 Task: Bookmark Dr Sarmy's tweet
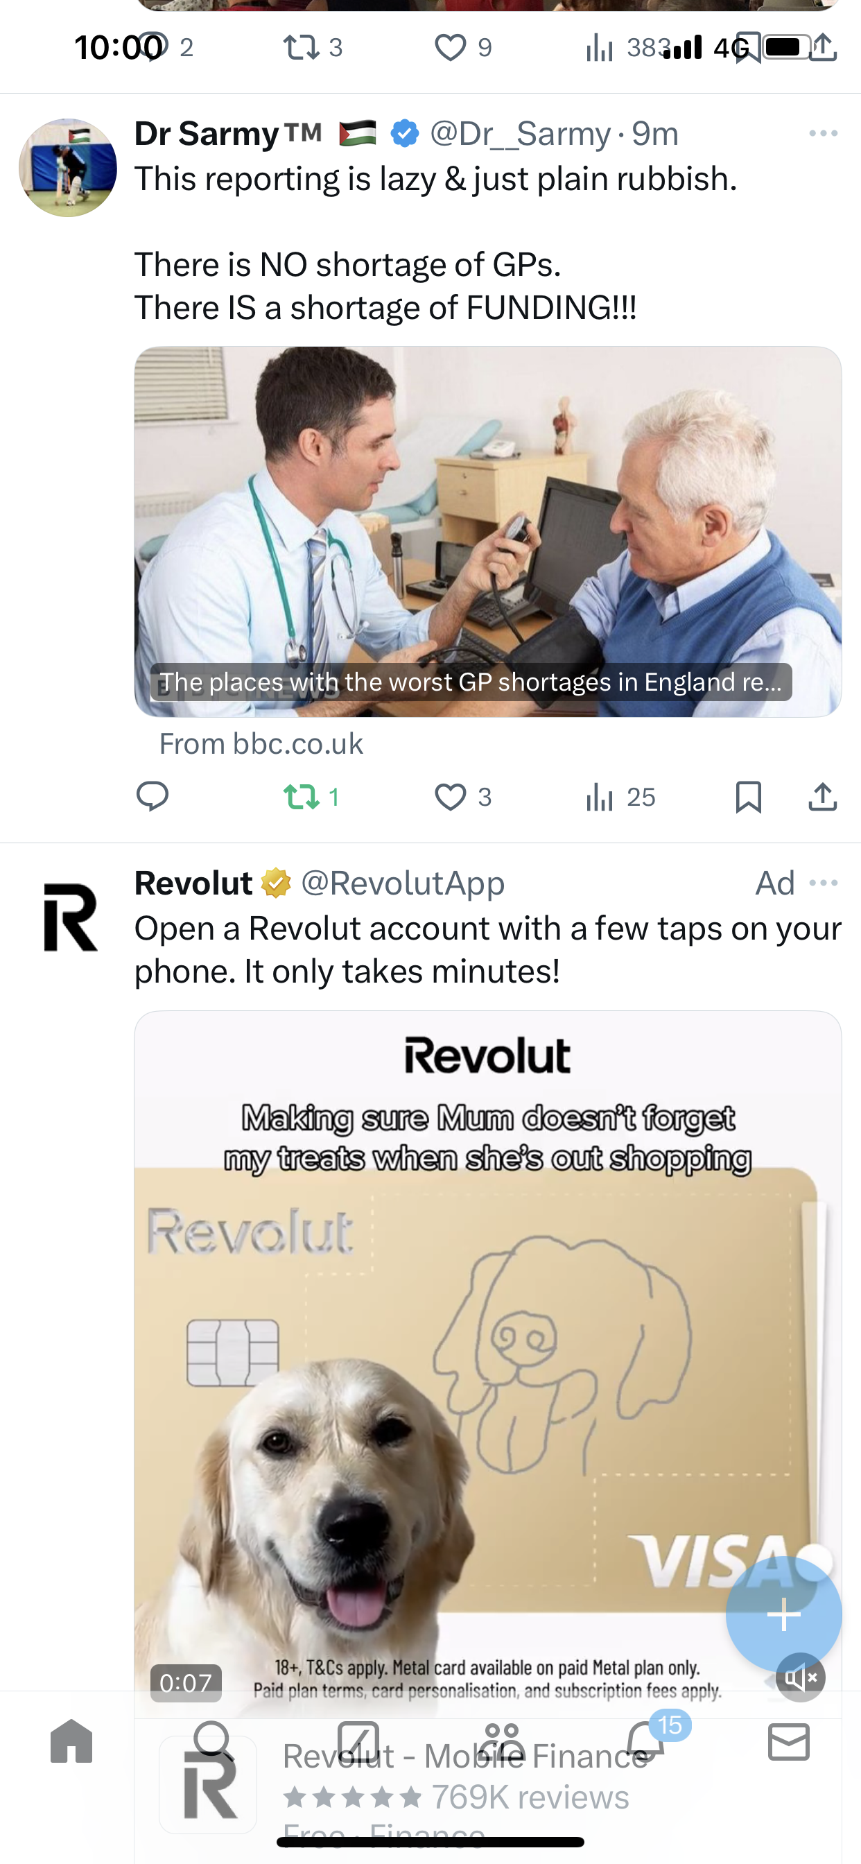[748, 797]
